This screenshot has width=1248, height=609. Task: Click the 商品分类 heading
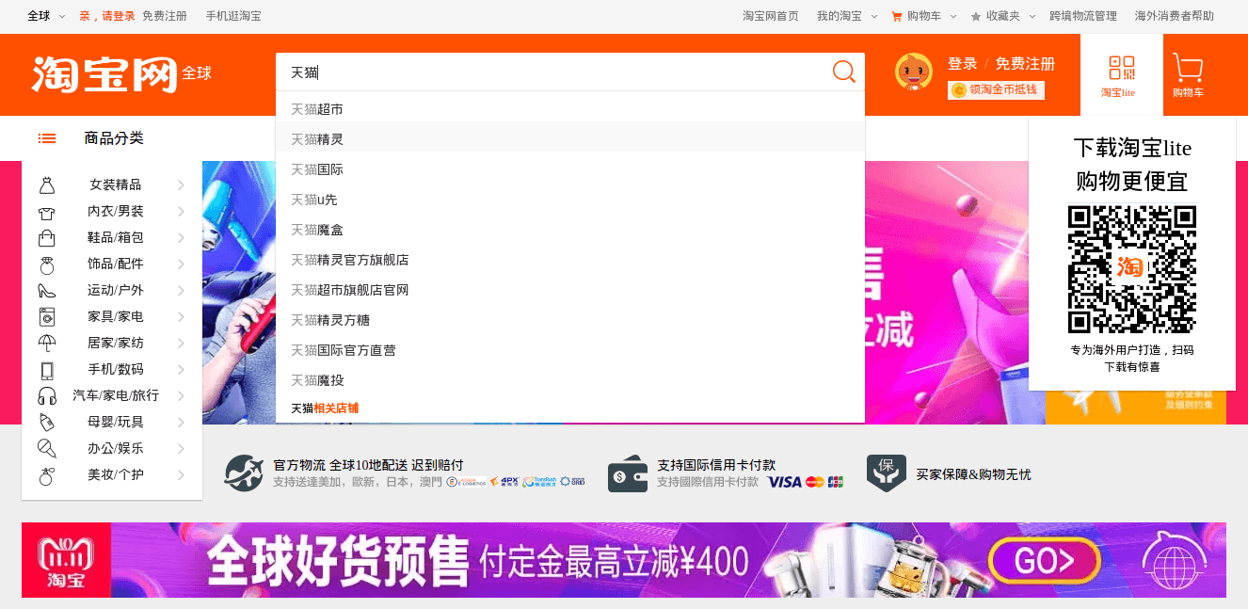pos(114,138)
